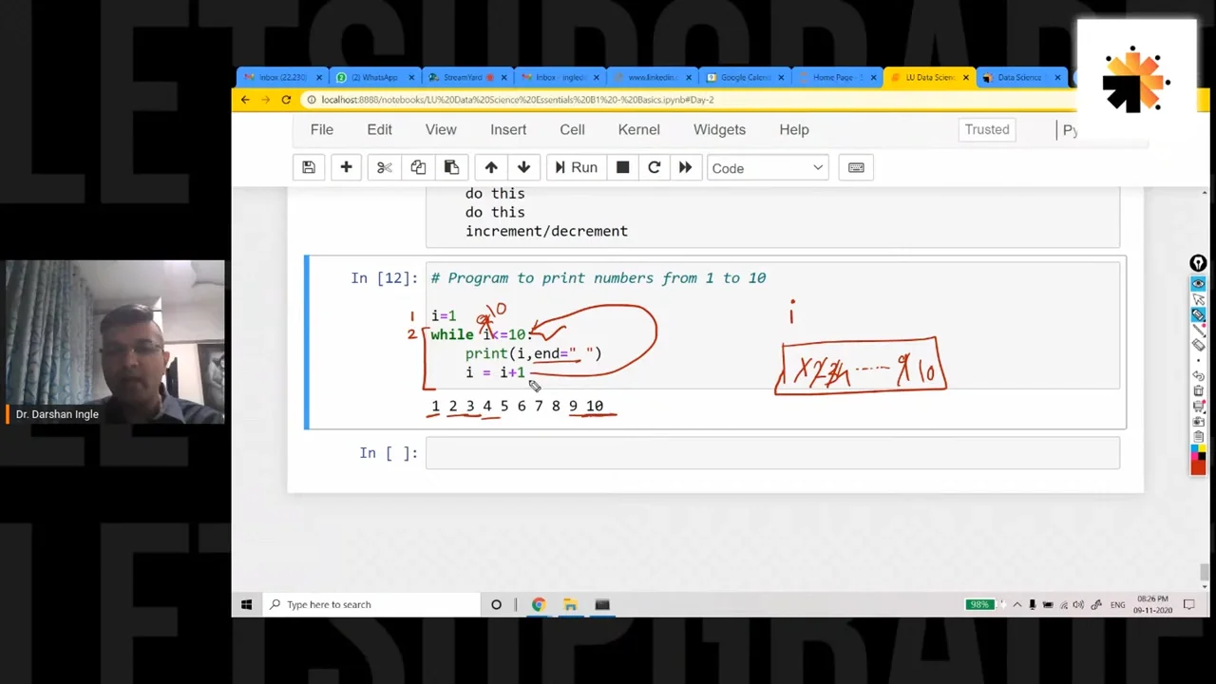Insert a cell below with the plus icon
Viewport: 1216px width, 684px height.
tap(346, 168)
